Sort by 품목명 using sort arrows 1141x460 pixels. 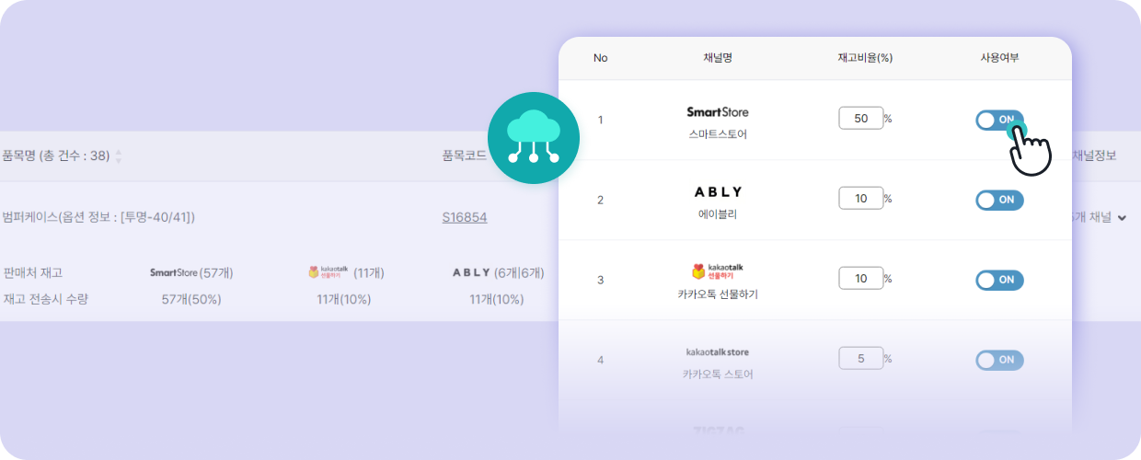pyautogui.click(x=118, y=156)
